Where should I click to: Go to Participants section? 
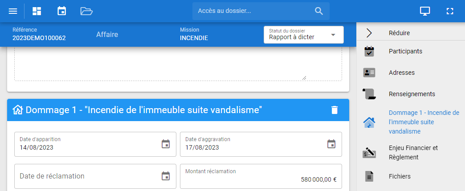coord(405,51)
